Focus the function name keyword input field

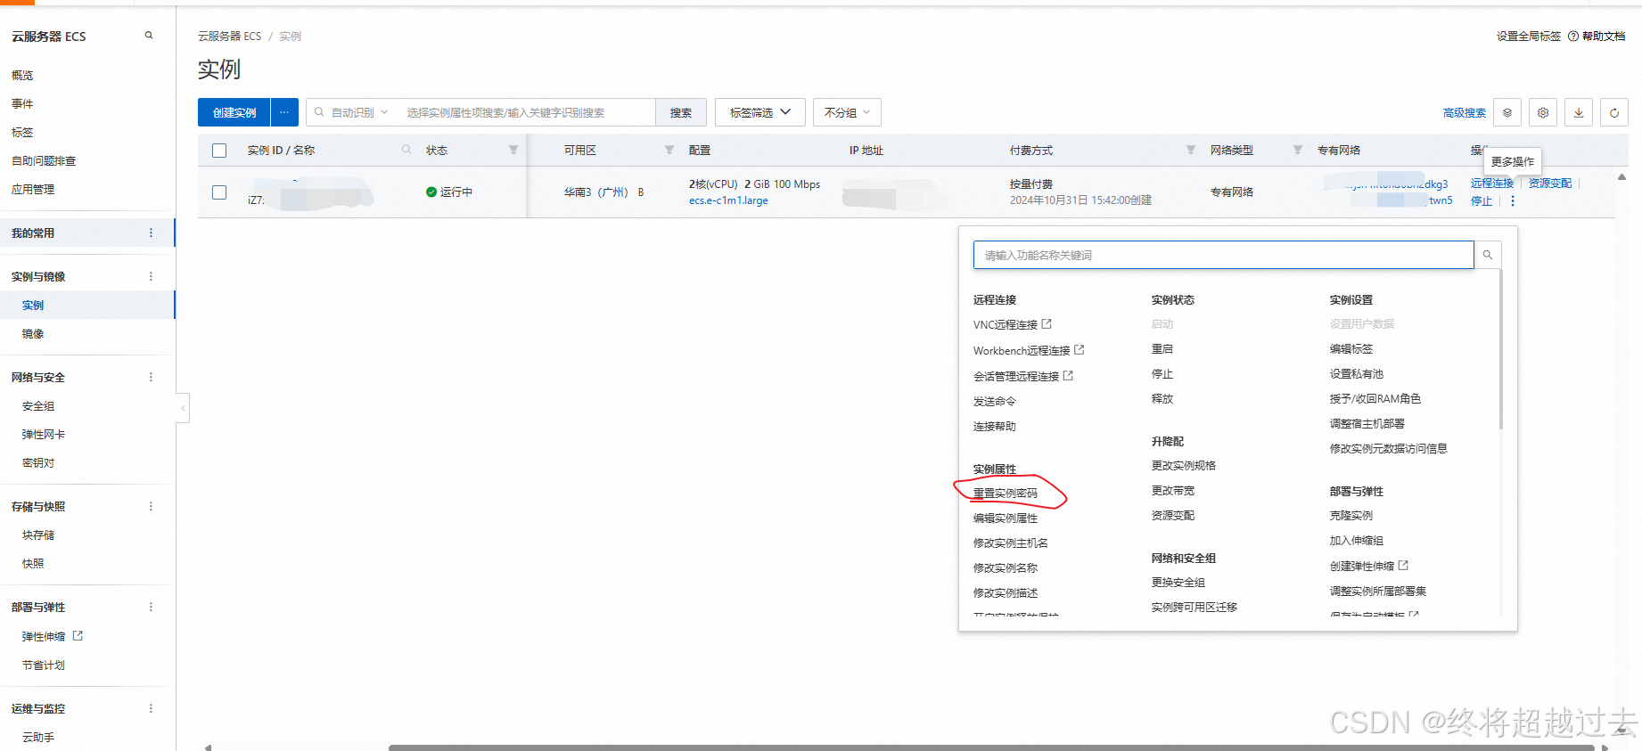tap(1222, 255)
